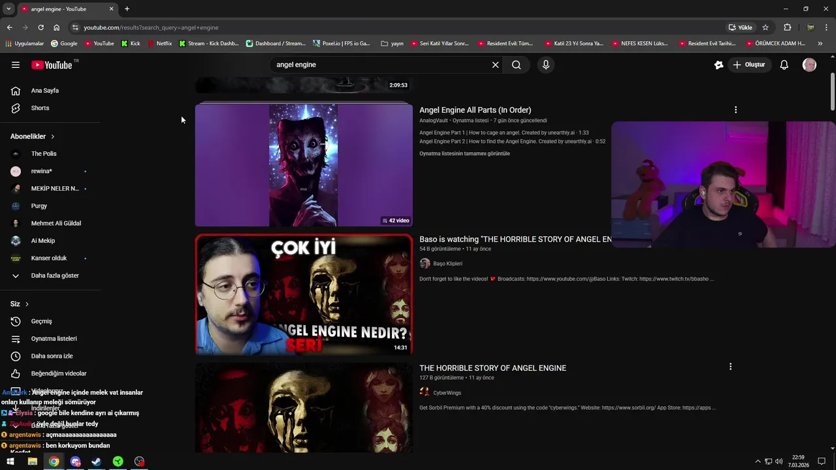This screenshot has width=836, height=470.
Task: Open more options for CyberWings video
Action: click(730, 367)
